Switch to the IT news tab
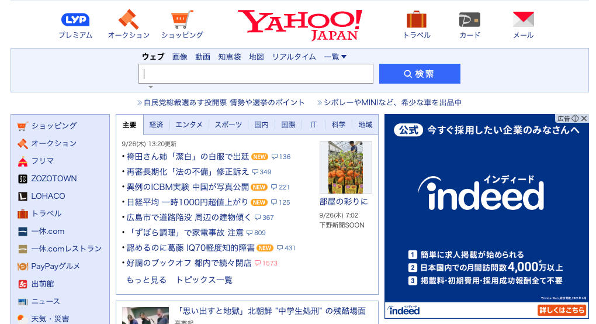596x324 pixels. coord(313,125)
